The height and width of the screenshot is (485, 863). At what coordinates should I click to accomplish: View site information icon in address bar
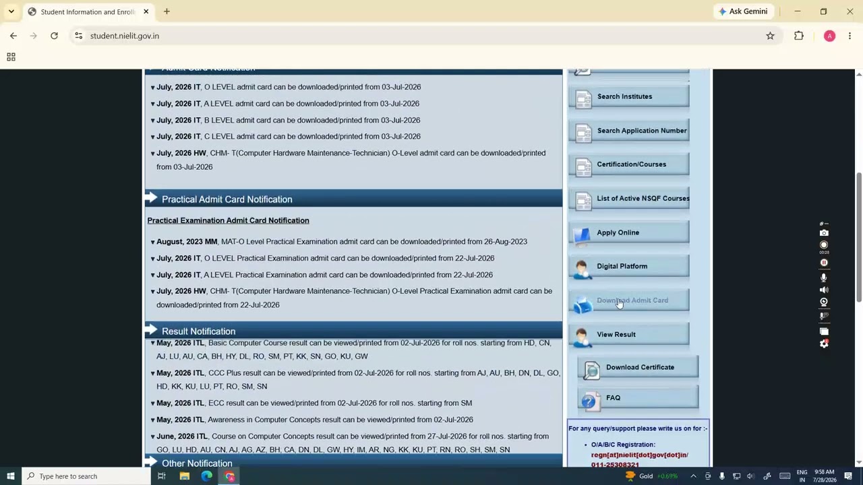click(78, 36)
